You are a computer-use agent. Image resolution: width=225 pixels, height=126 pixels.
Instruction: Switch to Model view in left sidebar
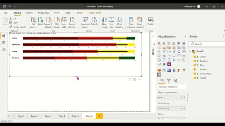[4, 50]
